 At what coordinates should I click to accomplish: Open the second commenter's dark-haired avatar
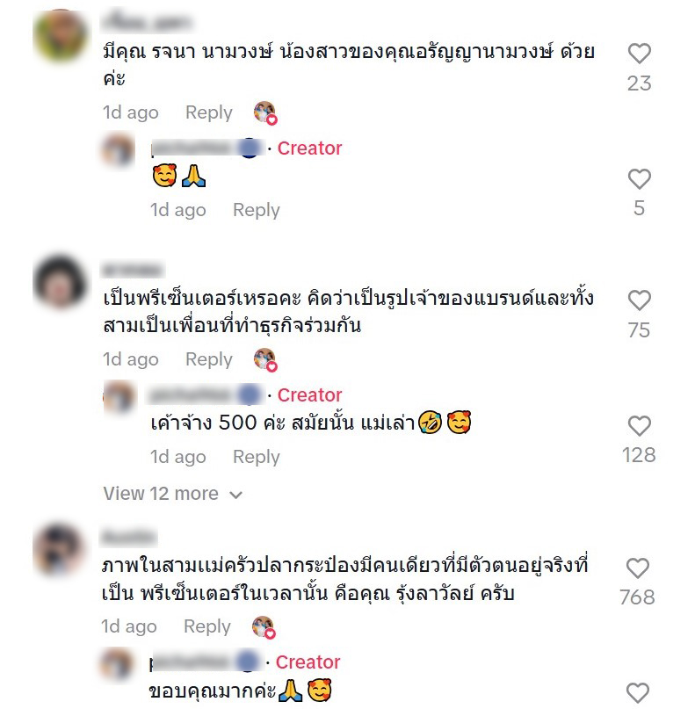[x=60, y=282]
